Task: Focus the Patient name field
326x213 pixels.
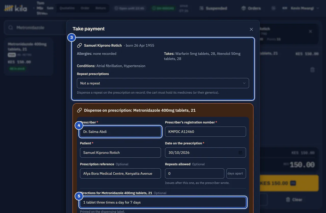Action: (x=120, y=153)
